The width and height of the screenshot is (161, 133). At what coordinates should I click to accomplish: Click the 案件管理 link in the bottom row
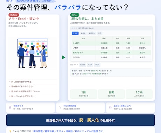[x=38, y=131]
